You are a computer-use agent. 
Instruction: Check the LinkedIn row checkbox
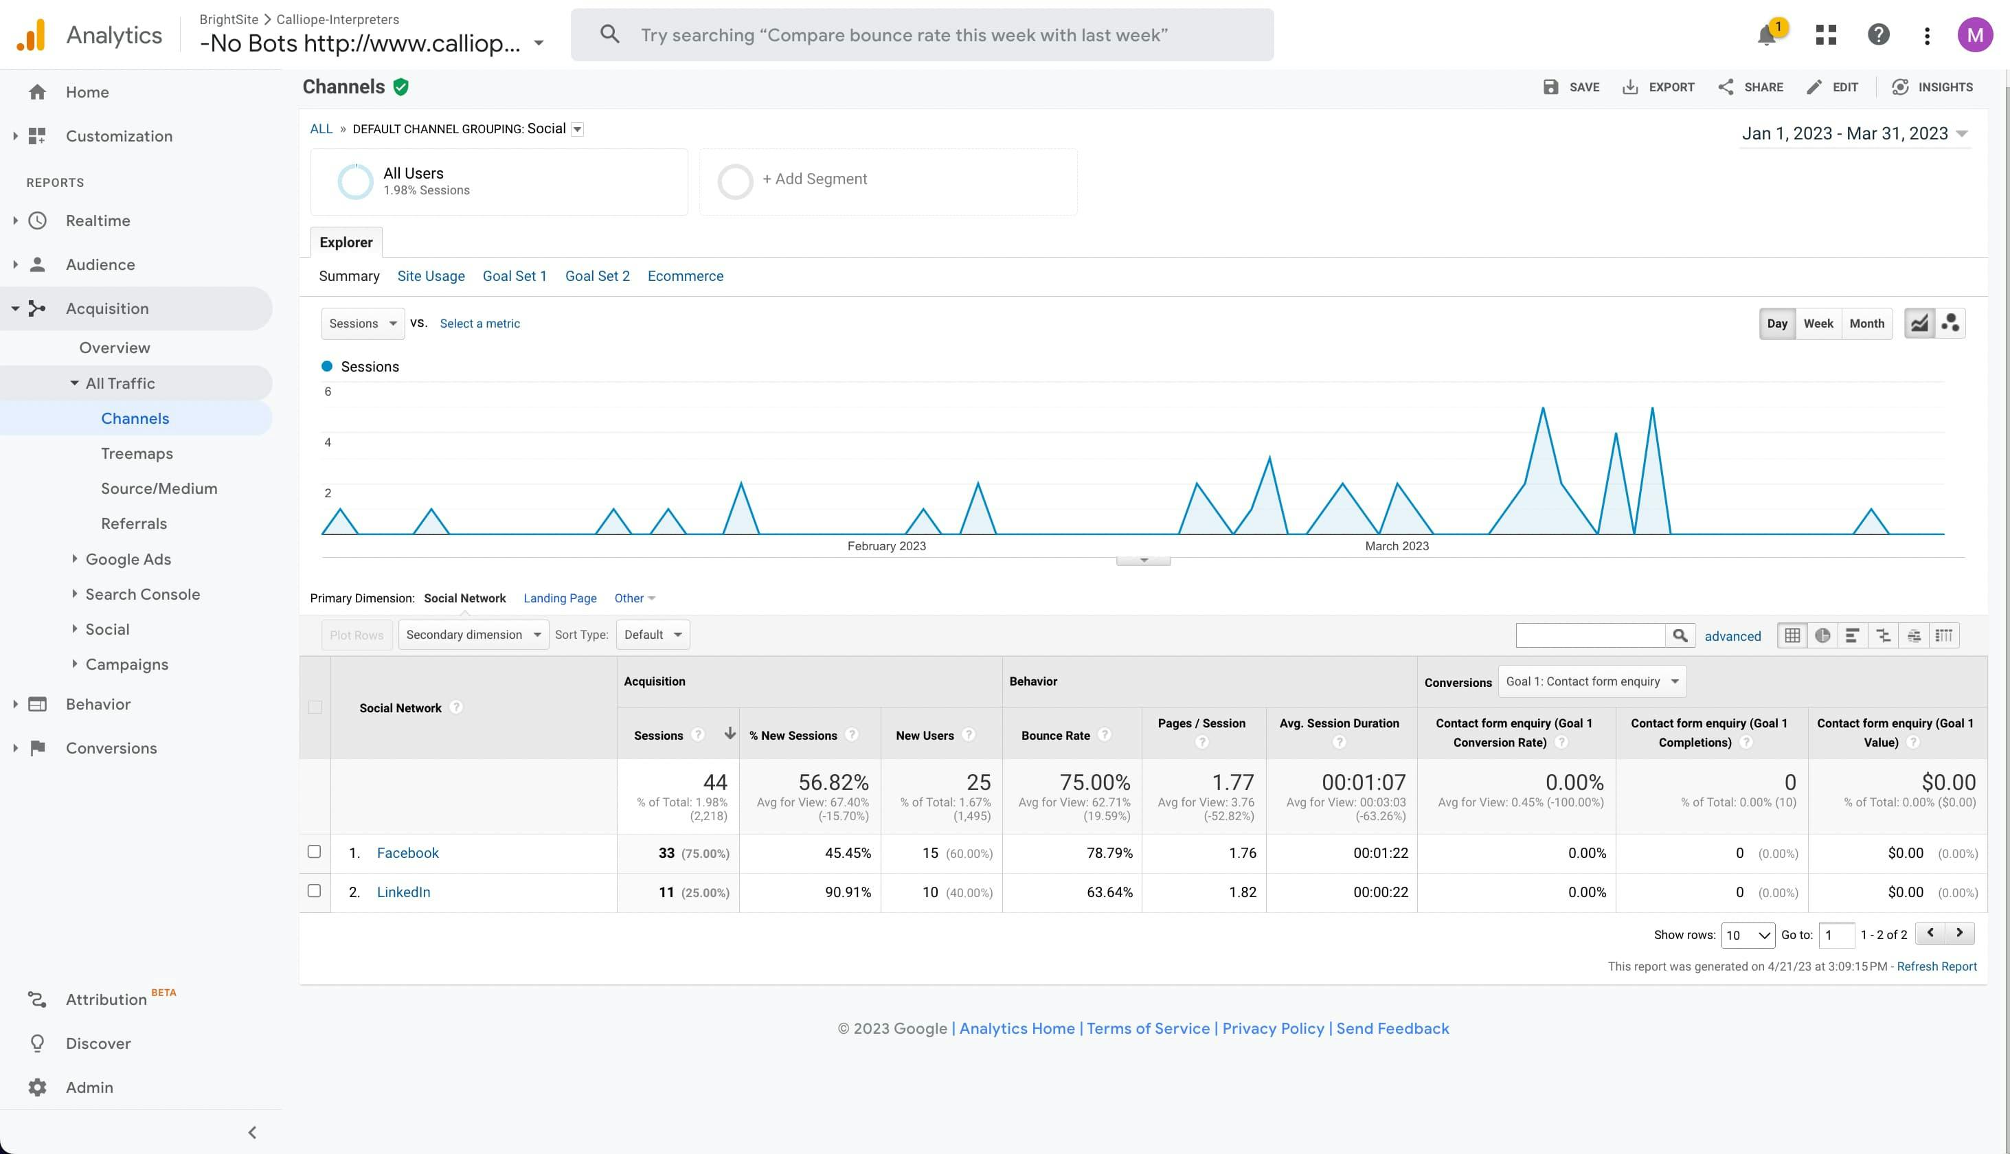pos(314,891)
